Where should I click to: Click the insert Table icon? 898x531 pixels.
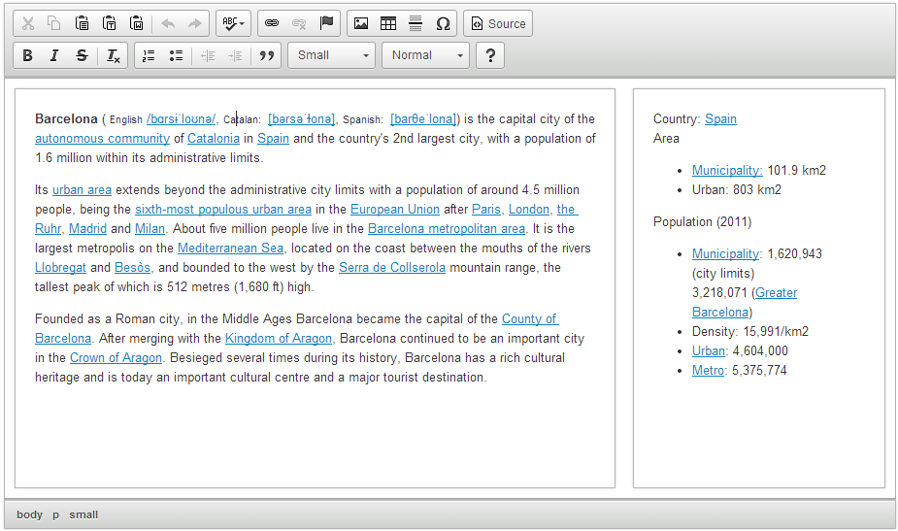coord(388,23)
